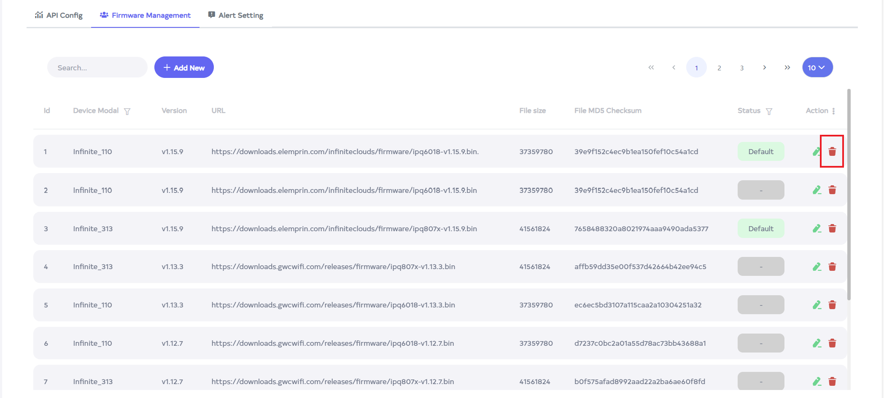Jump to the last page

[787, 67]
